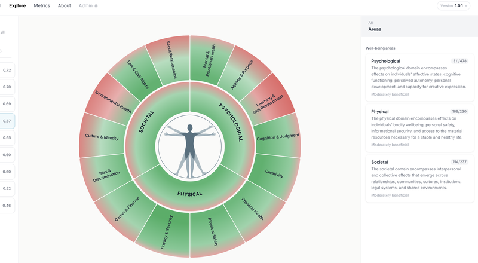Select the list row scored 0.65
The image size is (478, 263).
(7, 137)
